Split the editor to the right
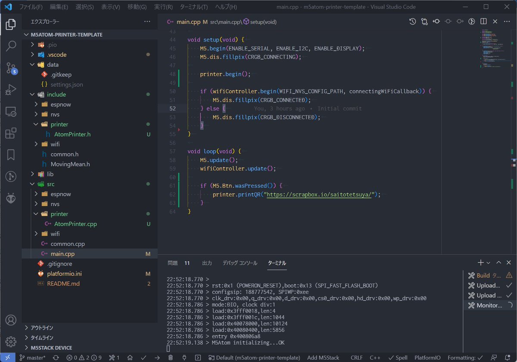This screenshot has width=517, height=362. (484, 22)
